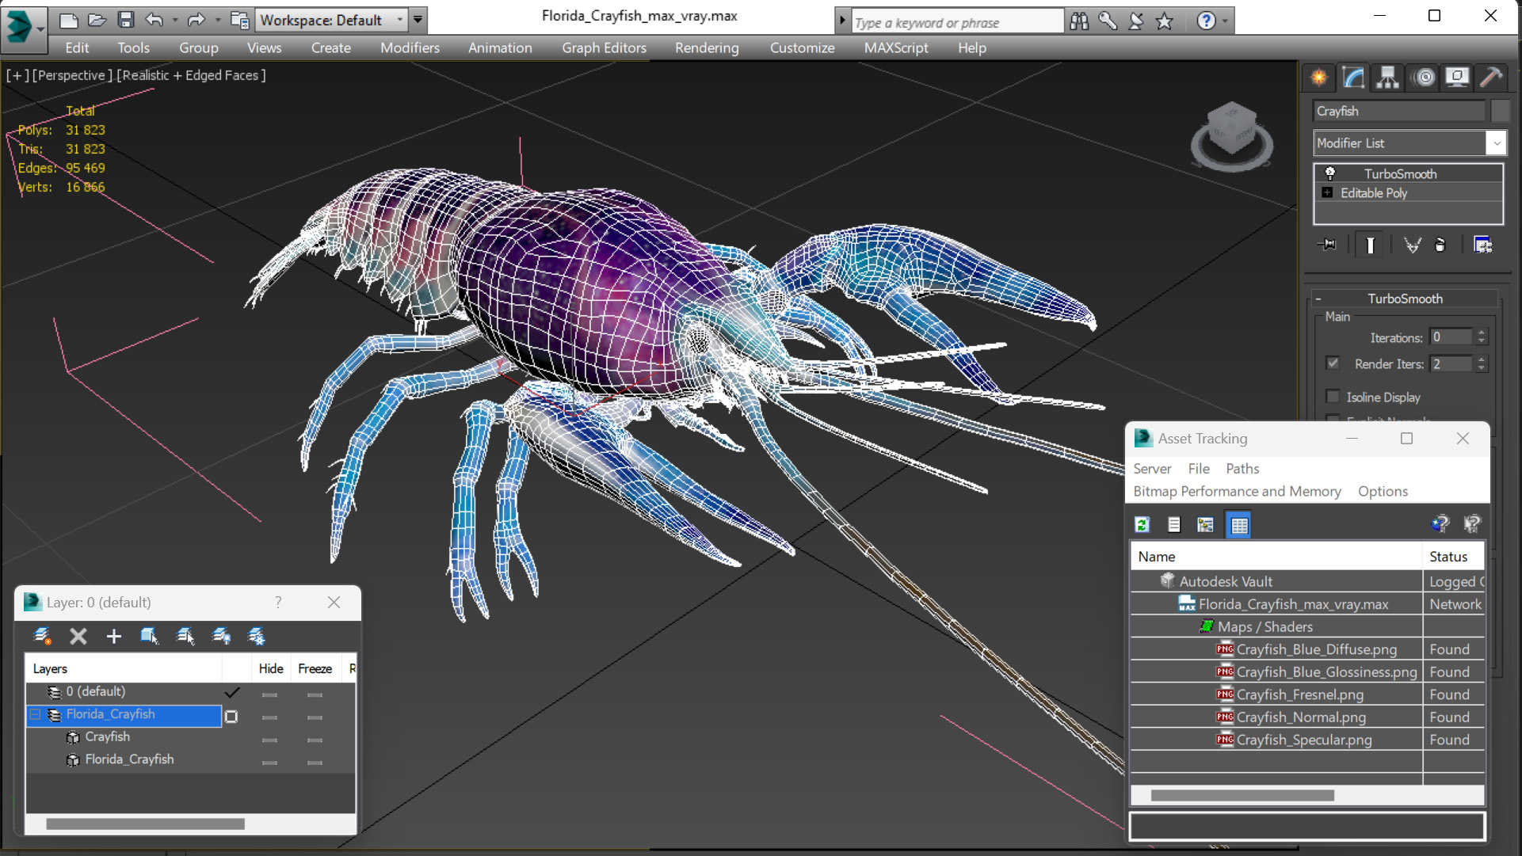Switch Asset Tracking to table view

tap(1238, 524)
